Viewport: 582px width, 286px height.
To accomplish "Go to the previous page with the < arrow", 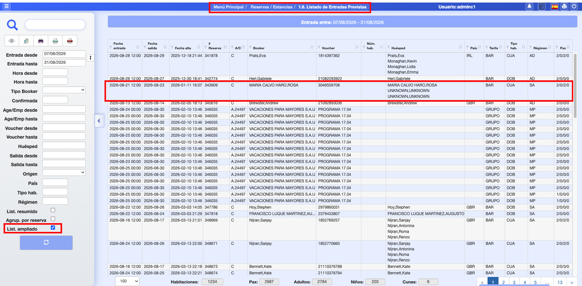I will [482, 282].
